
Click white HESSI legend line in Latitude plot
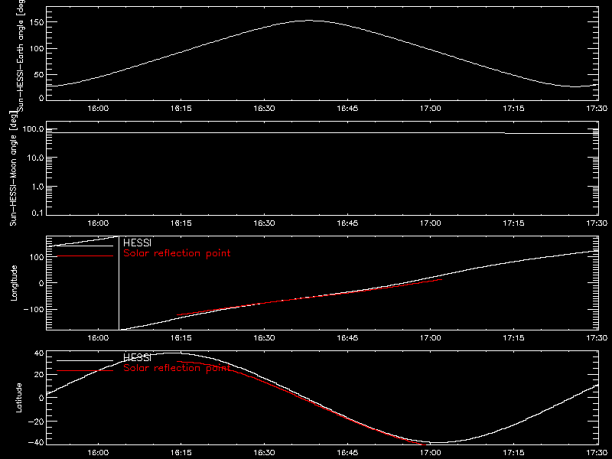[85, 360]
